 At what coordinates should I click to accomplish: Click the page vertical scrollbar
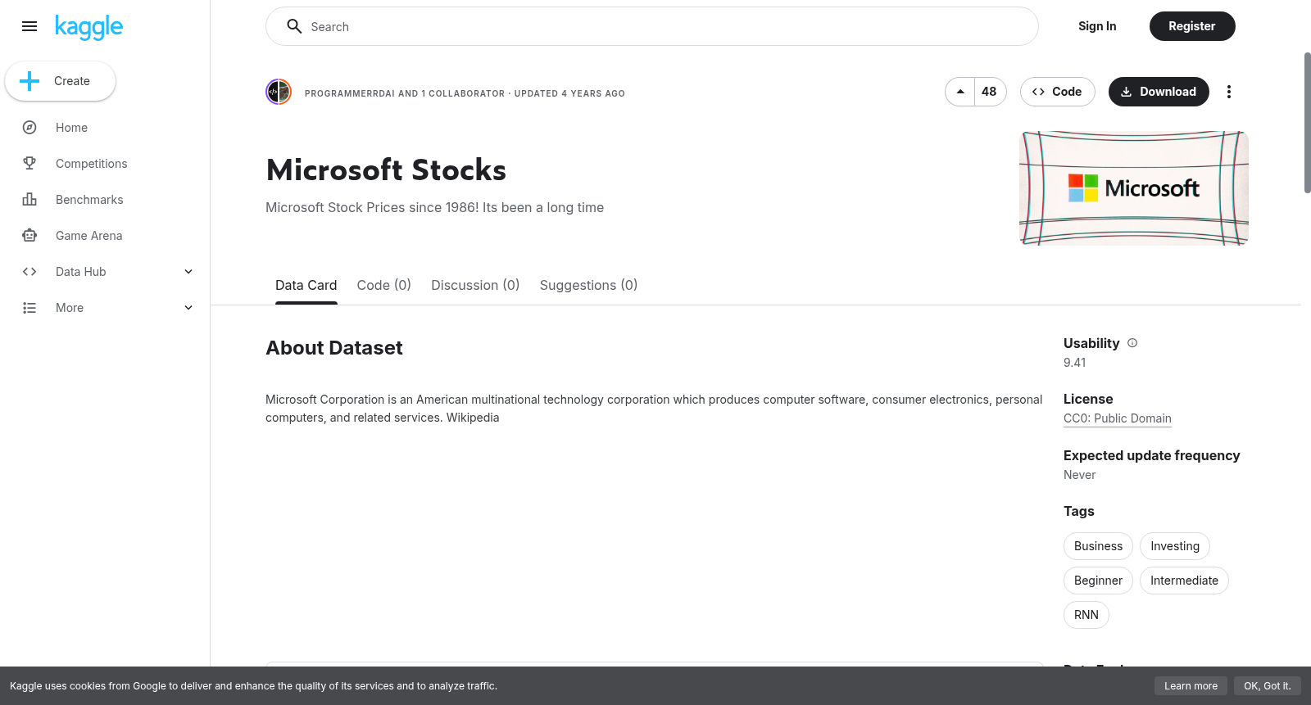pos(1307,123)
